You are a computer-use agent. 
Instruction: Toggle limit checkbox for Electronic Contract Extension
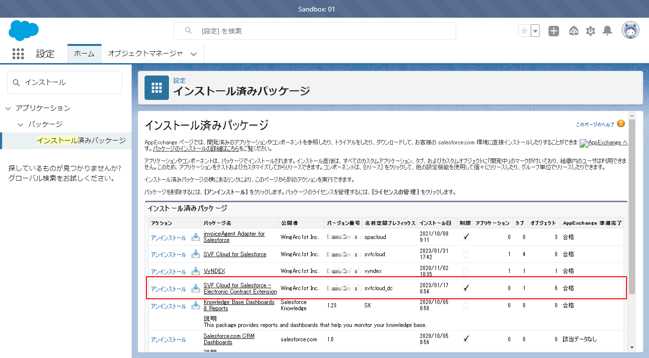click(466, 288)
